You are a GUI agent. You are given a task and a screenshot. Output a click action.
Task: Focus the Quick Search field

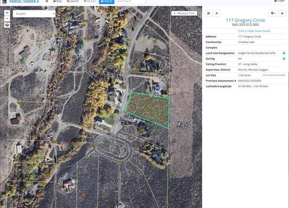131,1
